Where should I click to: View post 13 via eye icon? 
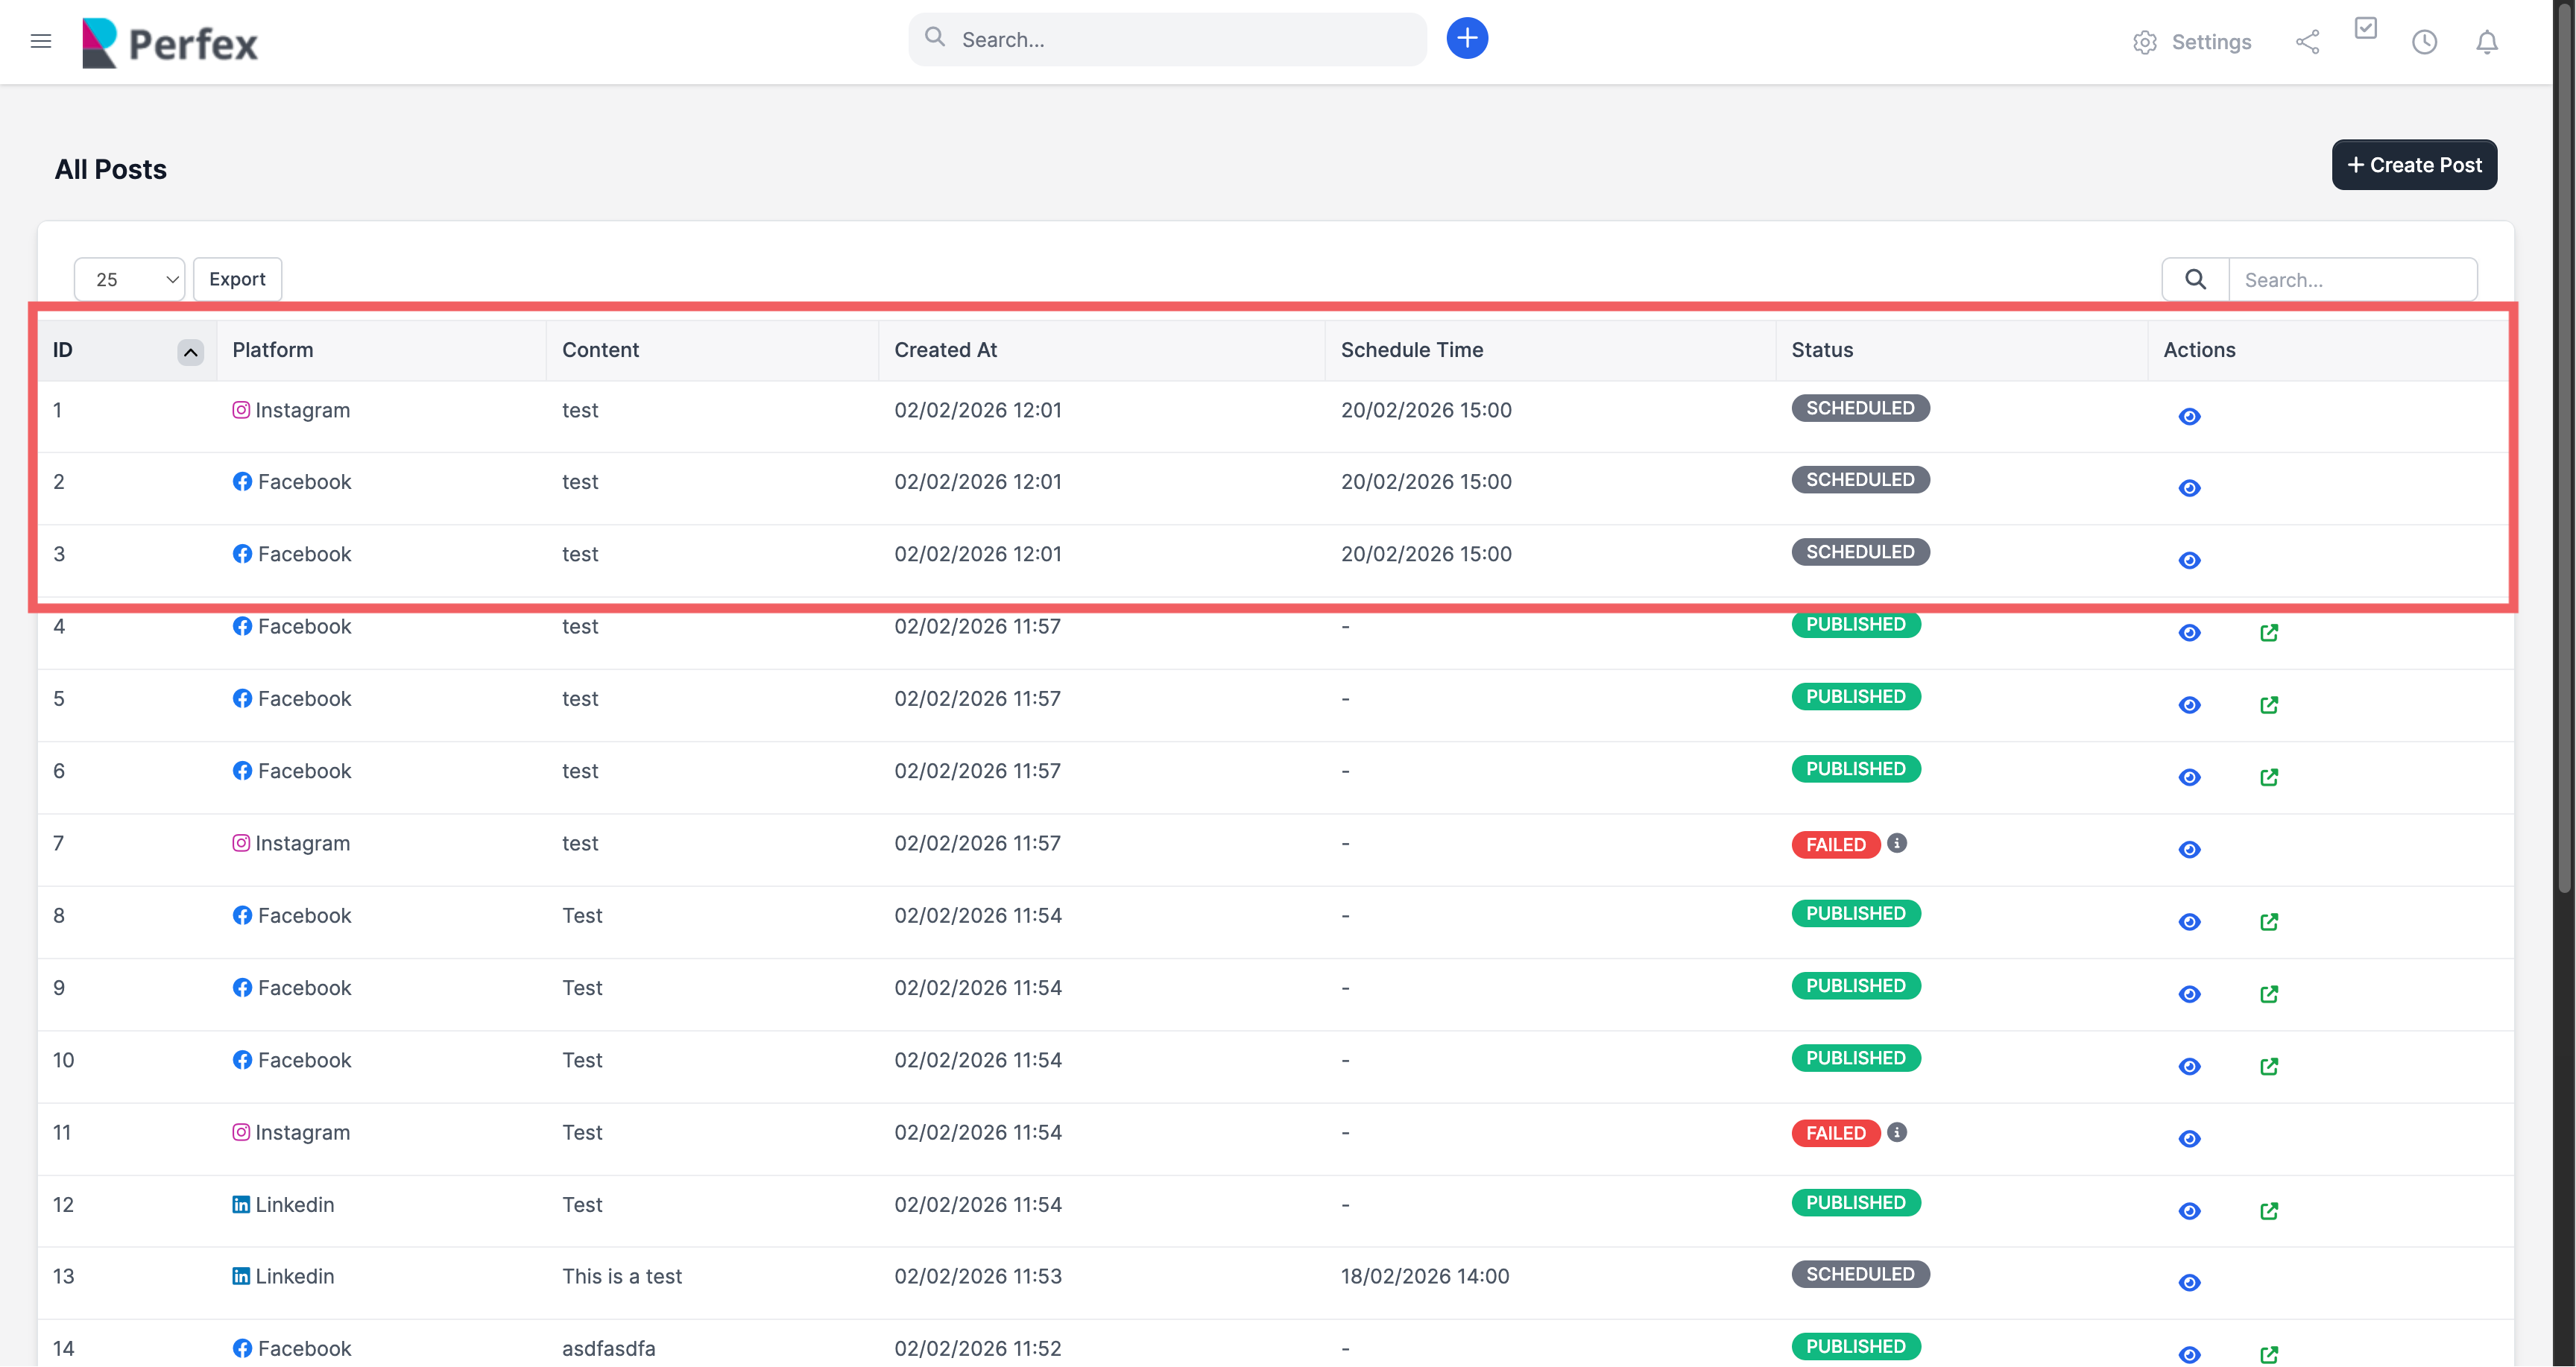click(2189, 1283)
